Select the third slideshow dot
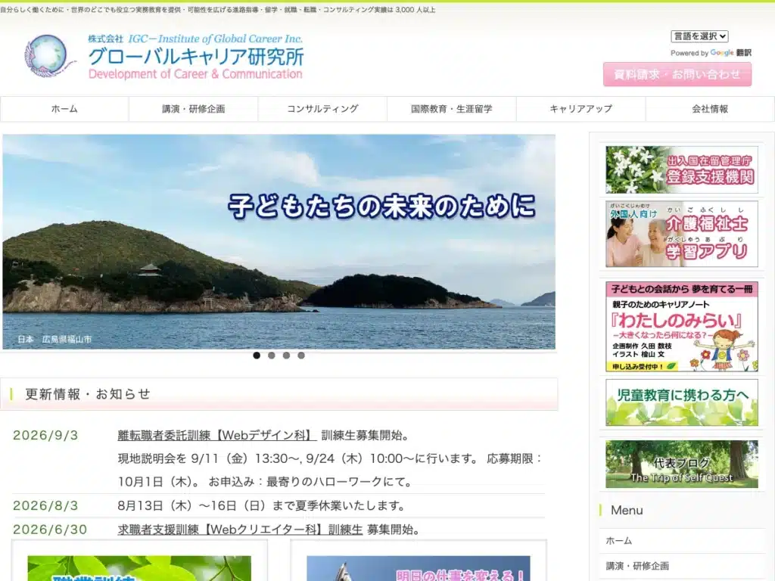775x581 pixels. tap(286, 356)
